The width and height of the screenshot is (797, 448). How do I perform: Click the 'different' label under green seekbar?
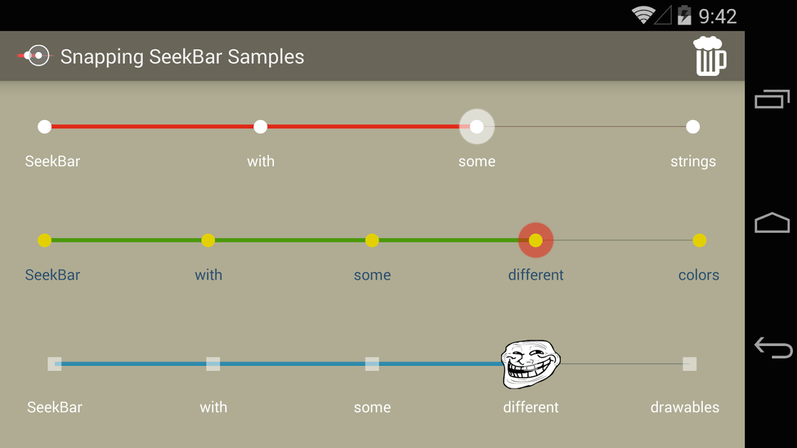pos(536,275)
